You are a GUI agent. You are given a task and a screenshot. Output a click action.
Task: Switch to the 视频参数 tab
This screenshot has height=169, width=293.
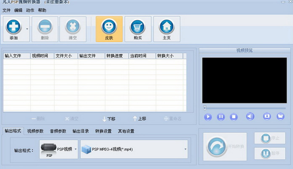36,131
